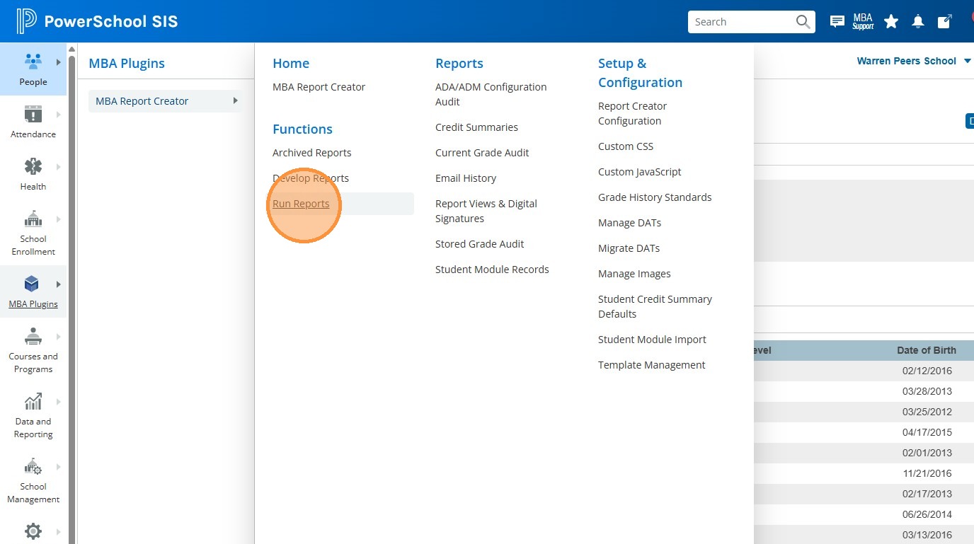
Task: Click the date of birth 11/21/2016
Action: [927, 473]
